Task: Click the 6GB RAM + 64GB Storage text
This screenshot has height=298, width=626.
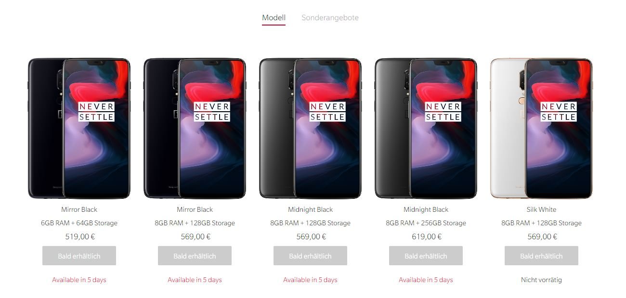Action: (x=79, y=223)
